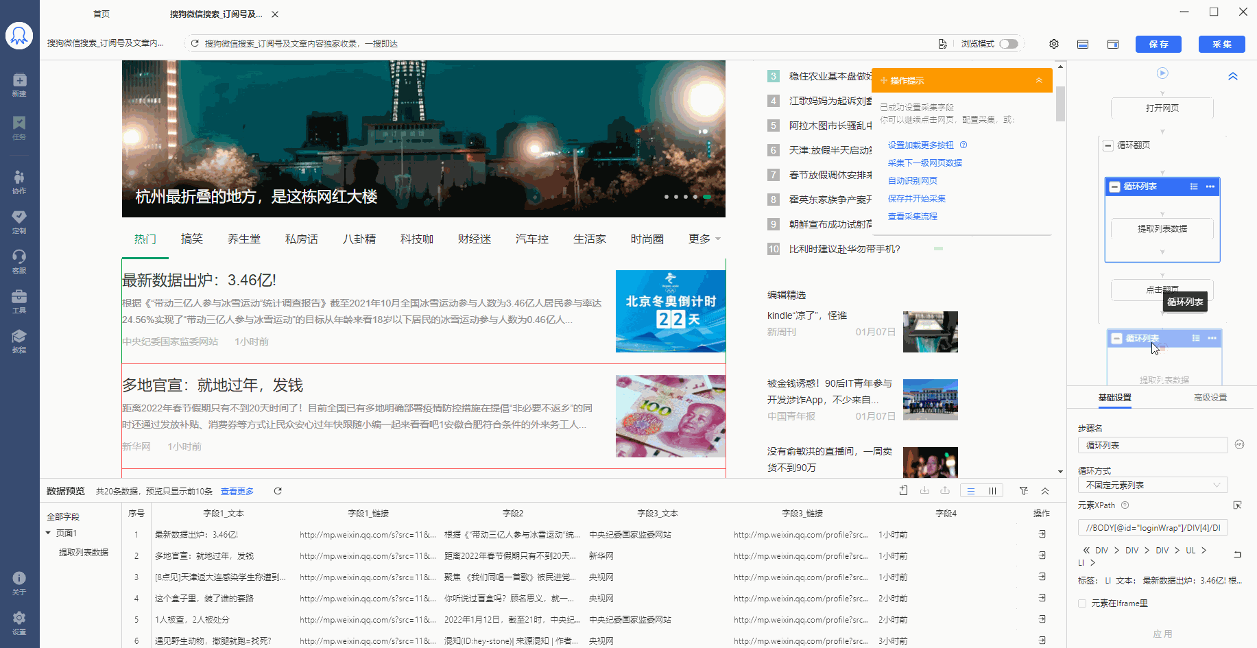Collapse the 页面1 tree node
Image resolution: width=1257 pixels, height=648 pixels.
point(48,533)
